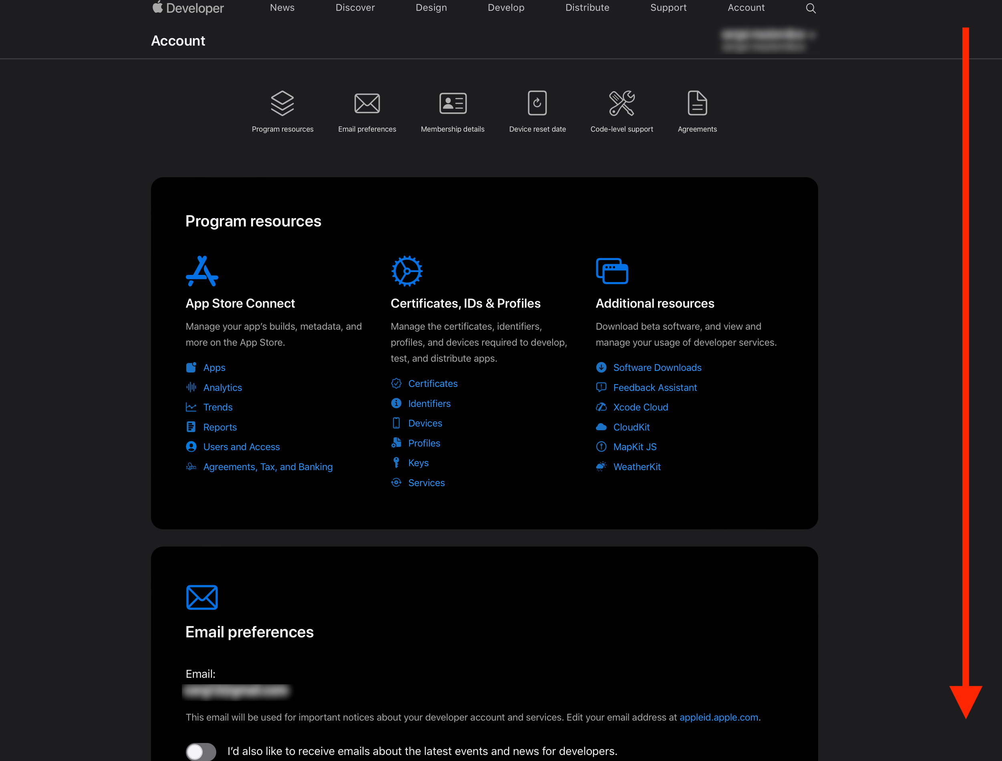Open the Software Downloads link

(x=658, y=367)
